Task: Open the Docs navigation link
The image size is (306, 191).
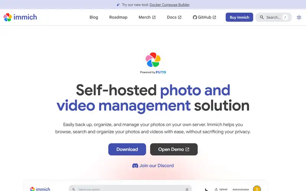Action: point(174,17)
